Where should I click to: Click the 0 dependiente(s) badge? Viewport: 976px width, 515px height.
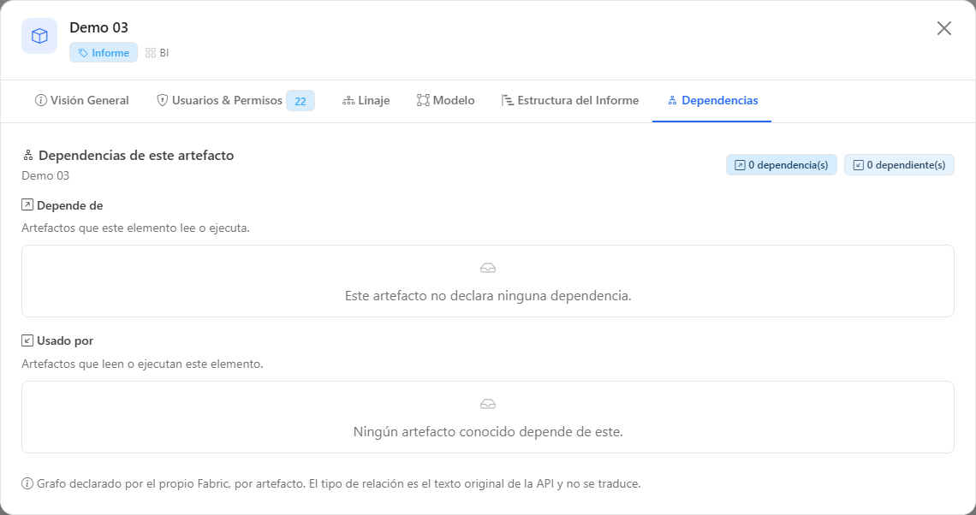899,165
